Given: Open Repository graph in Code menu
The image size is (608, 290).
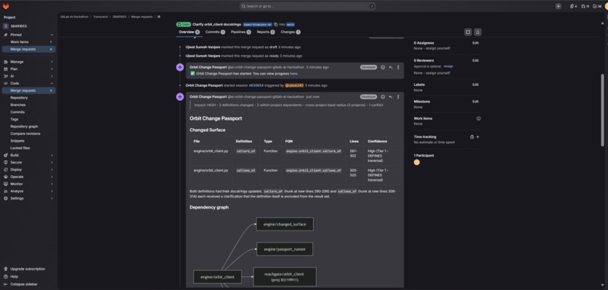Looking at the screenshot, I should tap(29, 127).
